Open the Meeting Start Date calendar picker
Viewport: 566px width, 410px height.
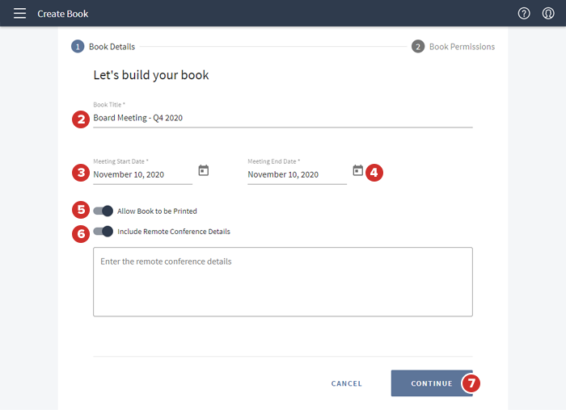pos(204,170)
